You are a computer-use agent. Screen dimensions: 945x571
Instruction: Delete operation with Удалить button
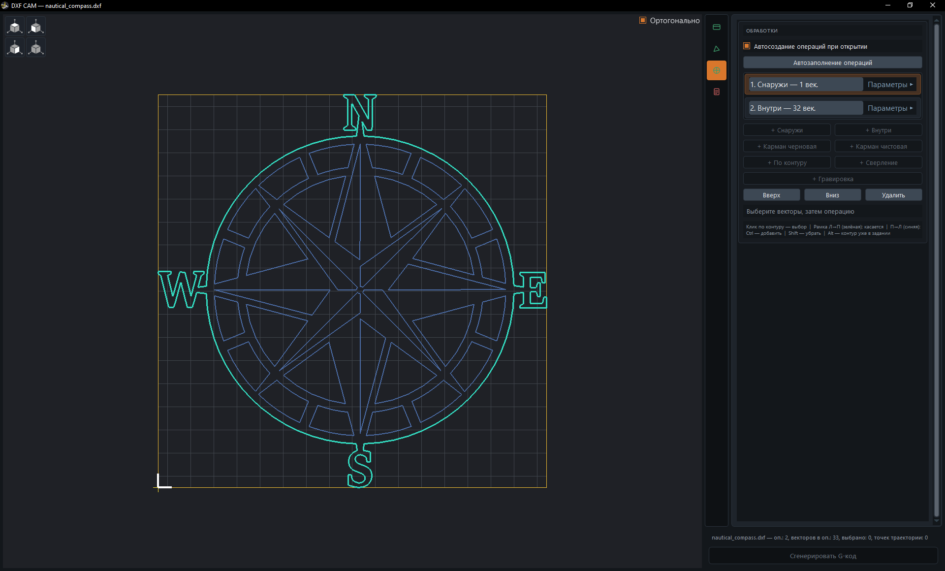pyautogui.click(x=893, y=195)
